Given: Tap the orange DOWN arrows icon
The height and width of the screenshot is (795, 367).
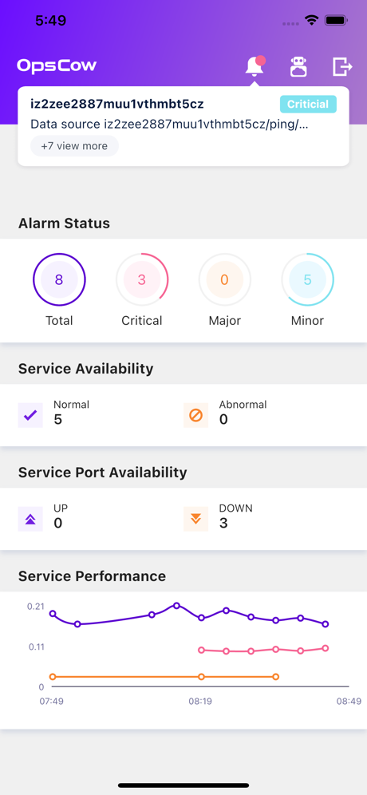Looking at the screenshot, I should tap(195, 519).
